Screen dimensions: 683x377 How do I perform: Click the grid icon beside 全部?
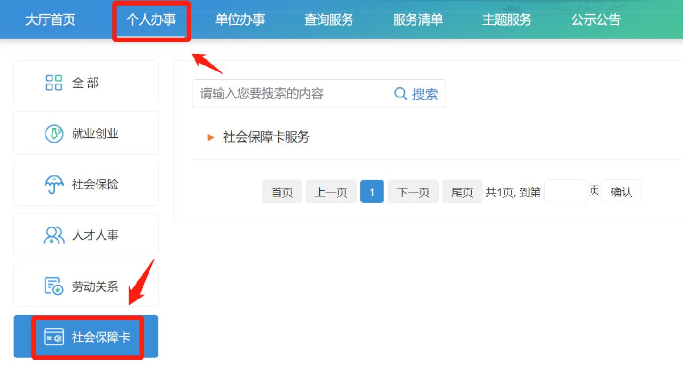(x=54, y=83)
